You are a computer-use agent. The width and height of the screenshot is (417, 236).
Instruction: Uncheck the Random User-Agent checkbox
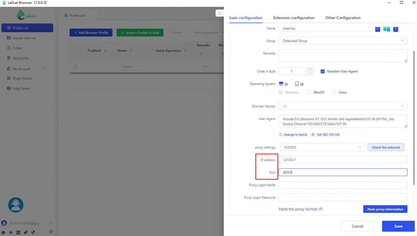tap(323, 71)
